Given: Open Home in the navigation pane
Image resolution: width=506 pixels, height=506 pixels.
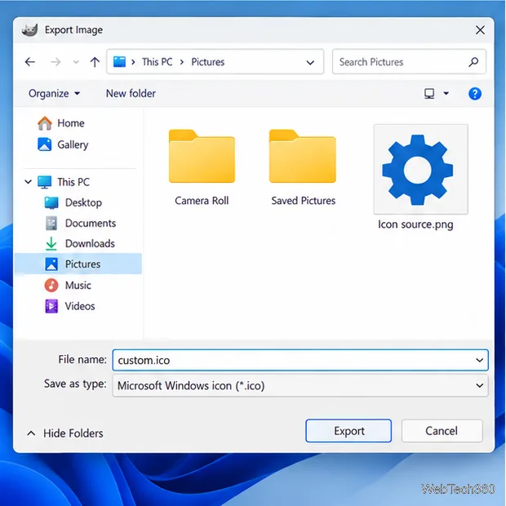Looking at the screenshot, I should (x=60, y=123).
